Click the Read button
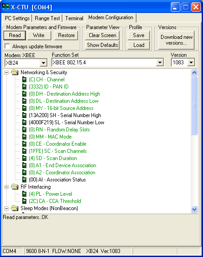The height and width of the screenshot is (257, 203). click(15, 35)
